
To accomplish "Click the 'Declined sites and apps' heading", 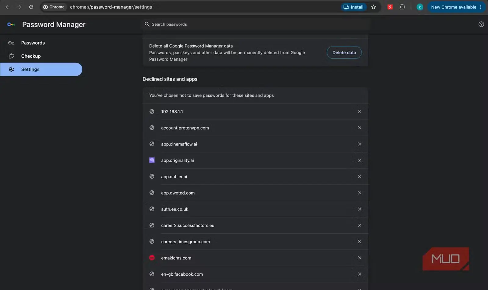I will point(170,79).
